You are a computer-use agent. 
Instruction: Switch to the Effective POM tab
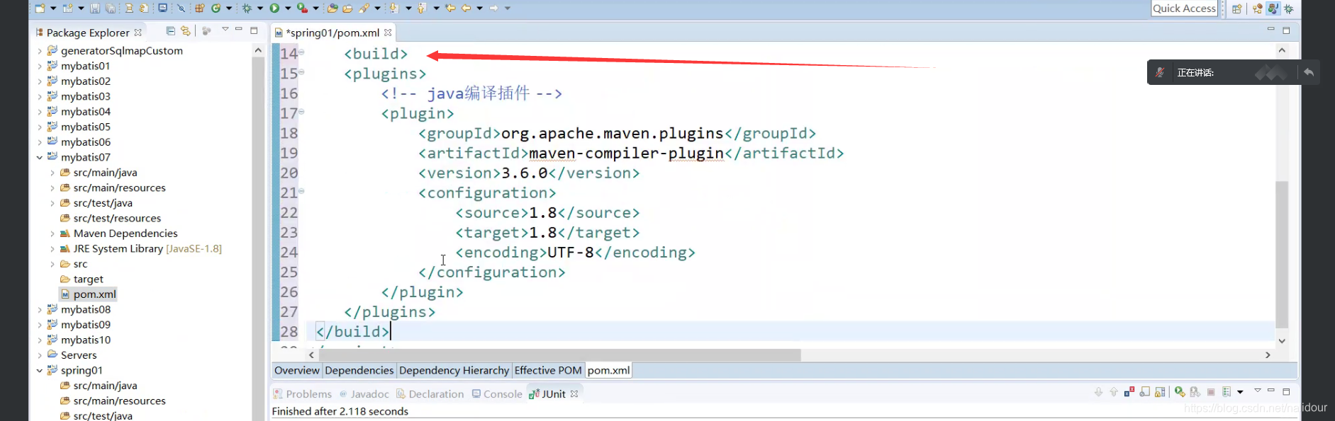tap(548, 370)
